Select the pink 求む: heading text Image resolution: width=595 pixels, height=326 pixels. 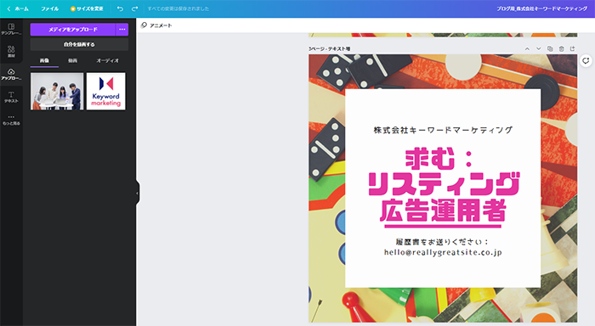[x=439, y=159]
